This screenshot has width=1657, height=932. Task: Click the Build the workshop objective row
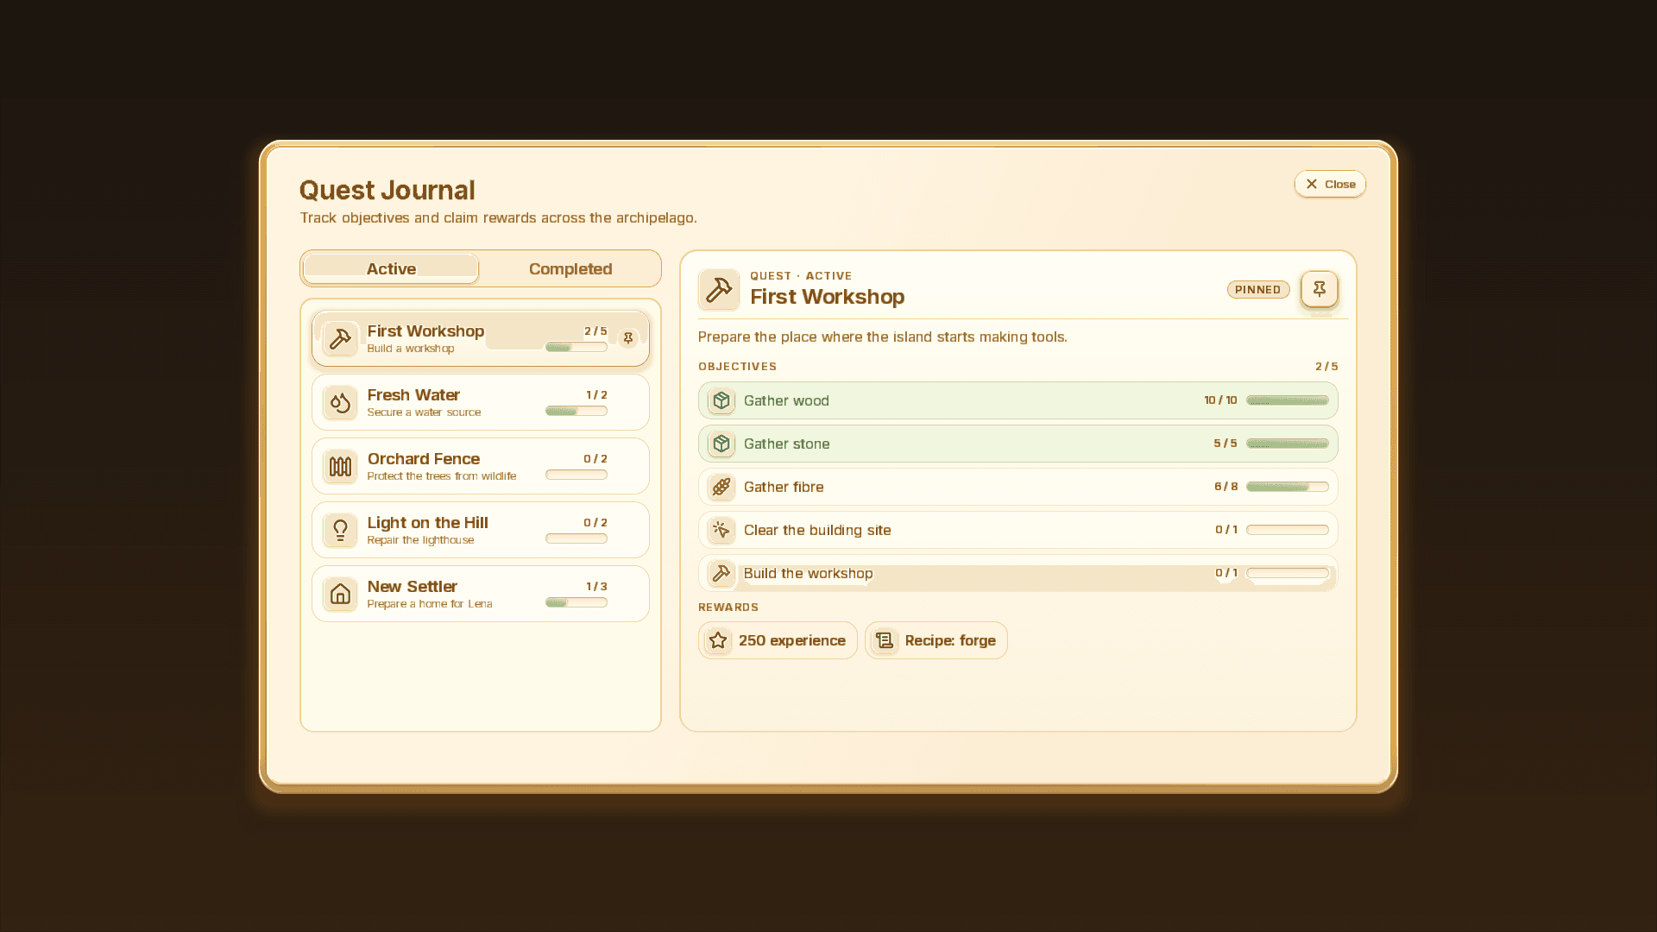(x=1018, y=573)
